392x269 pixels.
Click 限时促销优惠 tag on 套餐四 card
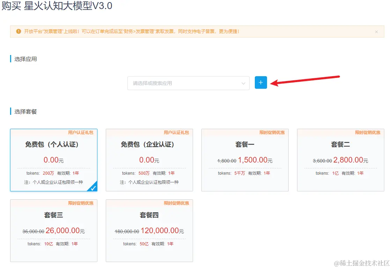pyautogui.click(x=177, y=203)
